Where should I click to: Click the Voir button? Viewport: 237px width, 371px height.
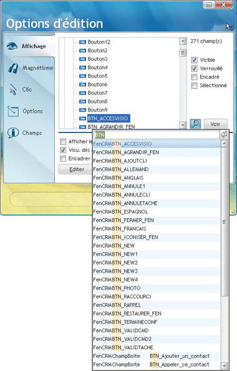tap(215, 124)
